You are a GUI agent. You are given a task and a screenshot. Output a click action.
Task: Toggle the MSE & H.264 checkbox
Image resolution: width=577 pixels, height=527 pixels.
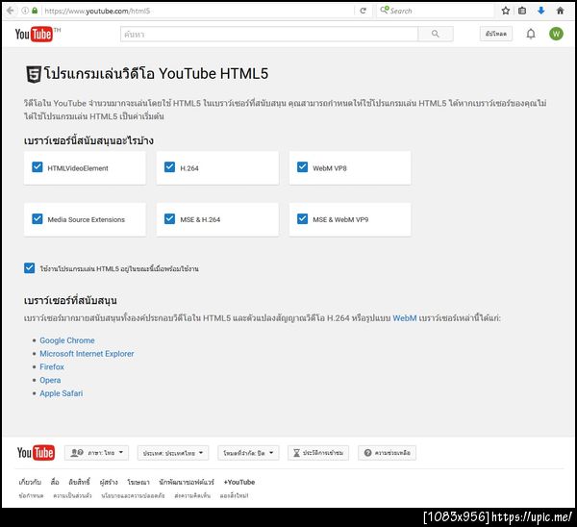[x=169, y=218]
